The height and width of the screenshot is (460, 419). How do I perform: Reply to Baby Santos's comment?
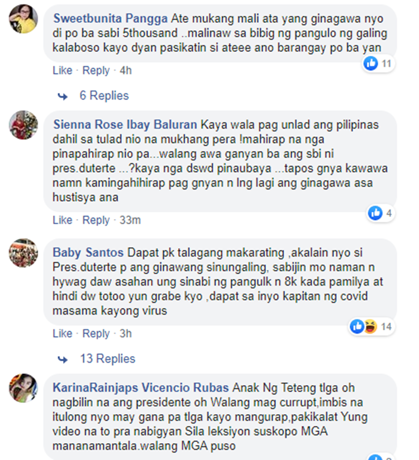click(x=96, y=334)
